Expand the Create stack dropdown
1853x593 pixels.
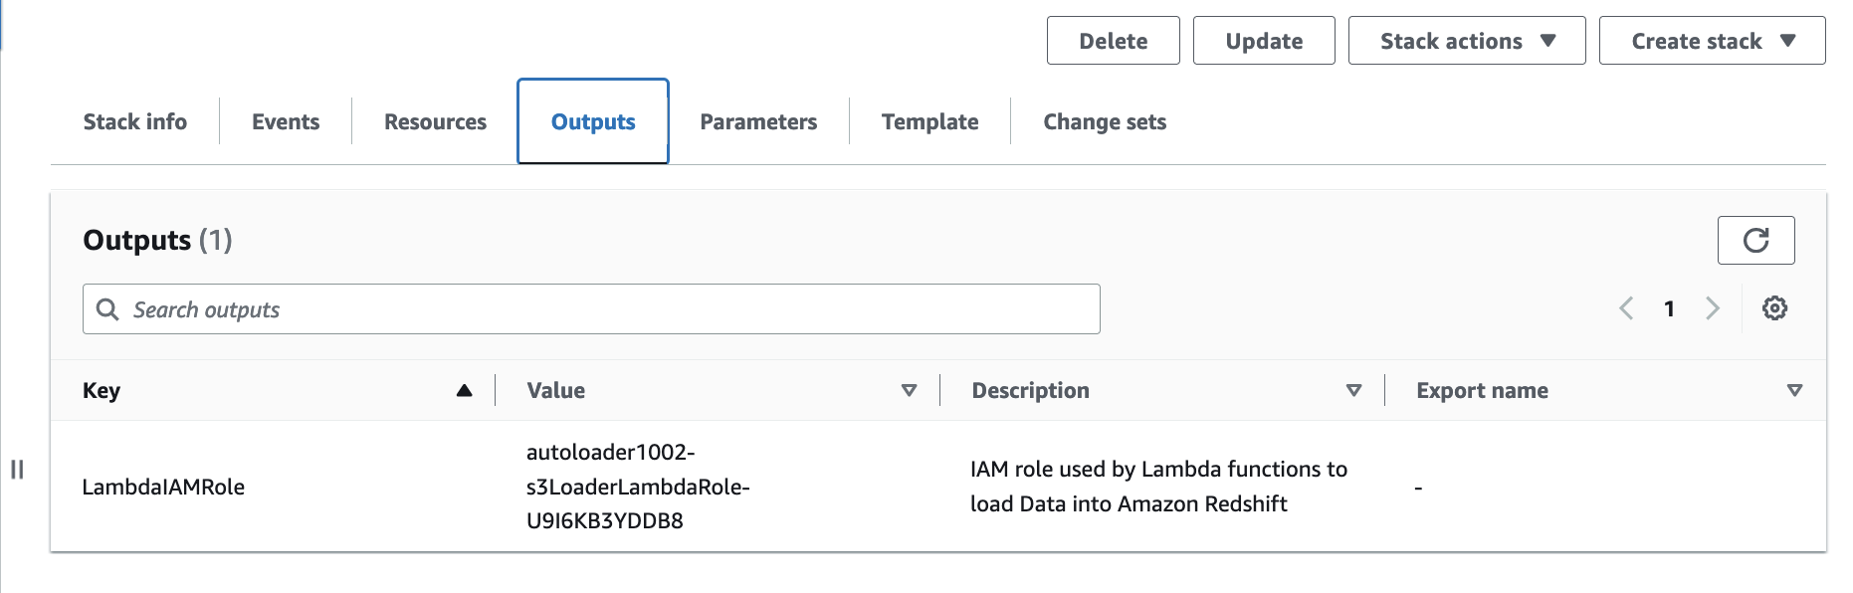[x=1712, y=41]
